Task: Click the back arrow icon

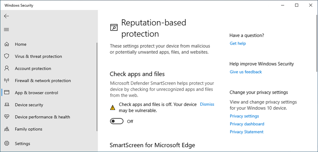Action: coord(6,16)
